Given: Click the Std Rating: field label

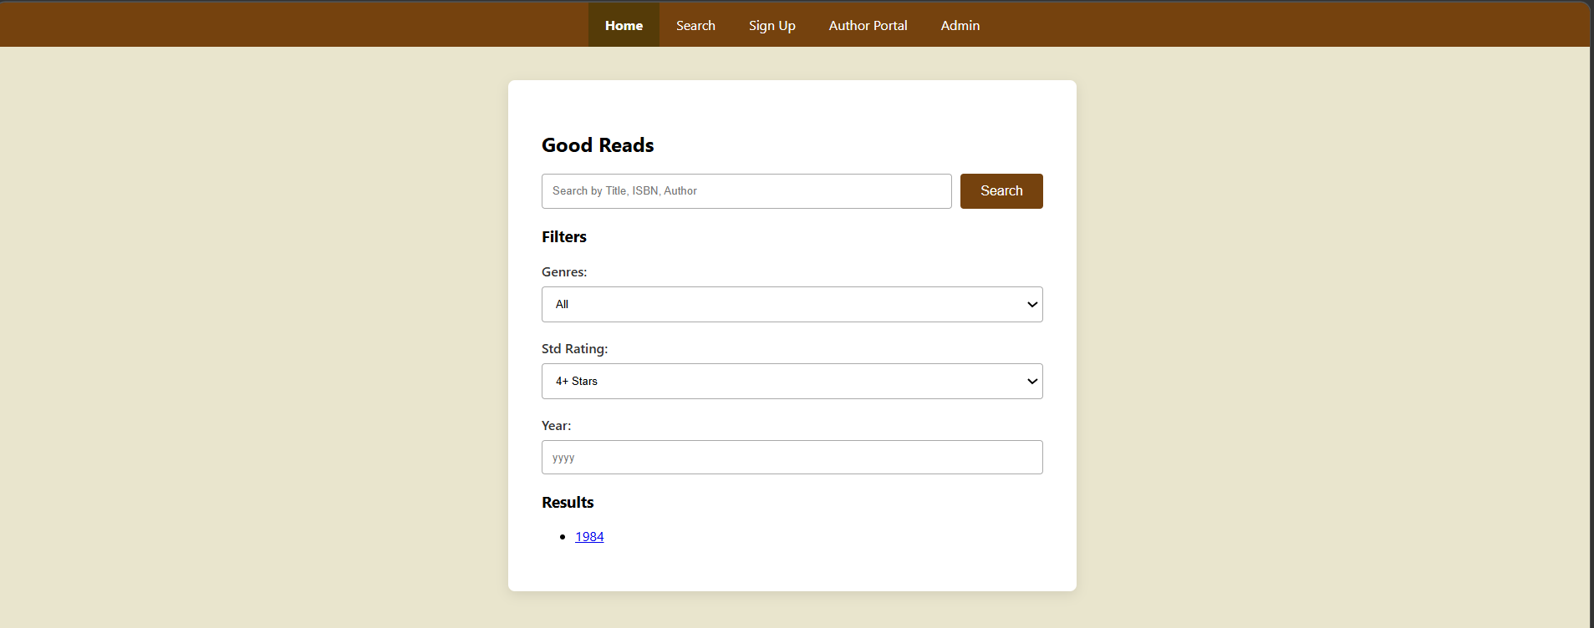Looking at the screenshot, I should coord(574,349).
